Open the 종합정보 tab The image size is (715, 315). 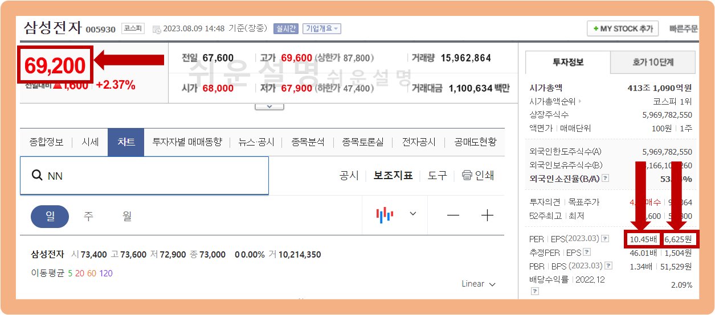[47, 142]
